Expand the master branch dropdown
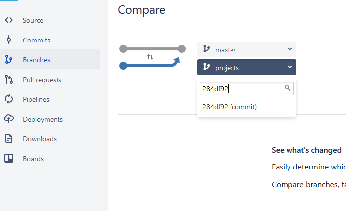Screen dimensions: 346x211 (247, 49)
